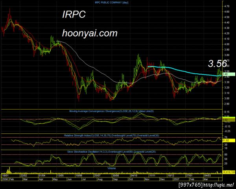The height and width of the screenshot is (189, 236).
Task: Click the Volume panel title
Action: pyautogui.click(x=112, y=168)
